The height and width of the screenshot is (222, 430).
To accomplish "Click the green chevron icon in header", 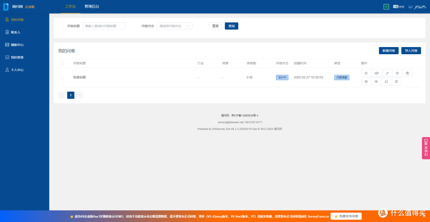I will tap(386, 7).
